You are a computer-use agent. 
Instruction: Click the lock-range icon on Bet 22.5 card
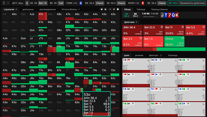(x=162, y=27)
